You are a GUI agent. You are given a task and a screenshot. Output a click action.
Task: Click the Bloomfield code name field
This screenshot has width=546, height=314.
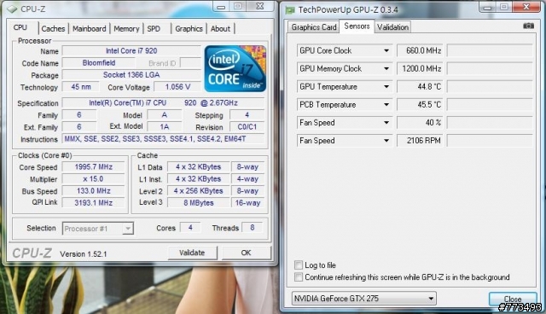click(x=99, y=63)
